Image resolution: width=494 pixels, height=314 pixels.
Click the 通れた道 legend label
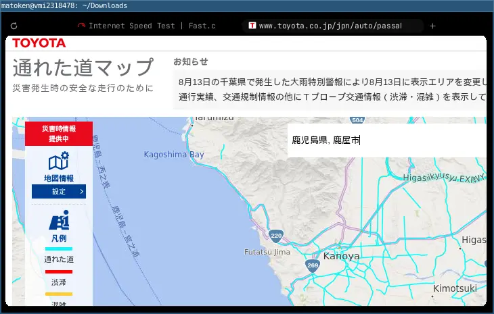(59, 259)
